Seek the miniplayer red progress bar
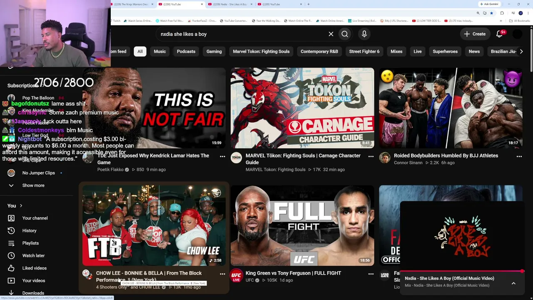 [x=462, y=271]
